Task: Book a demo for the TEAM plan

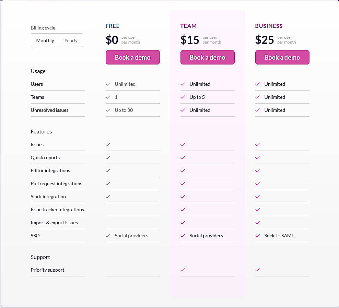Action: coord(207,57)
